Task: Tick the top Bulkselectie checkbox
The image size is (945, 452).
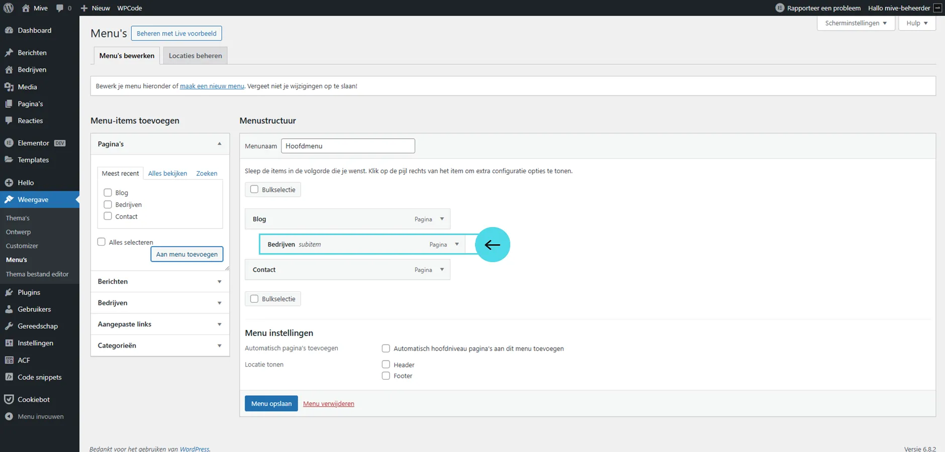Action: point(254,189)
